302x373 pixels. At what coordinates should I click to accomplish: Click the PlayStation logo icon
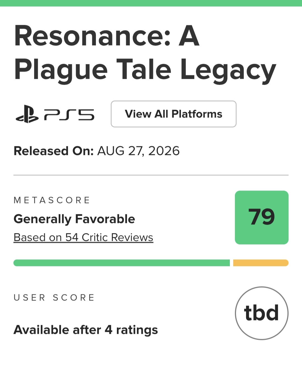coord(27,114)
